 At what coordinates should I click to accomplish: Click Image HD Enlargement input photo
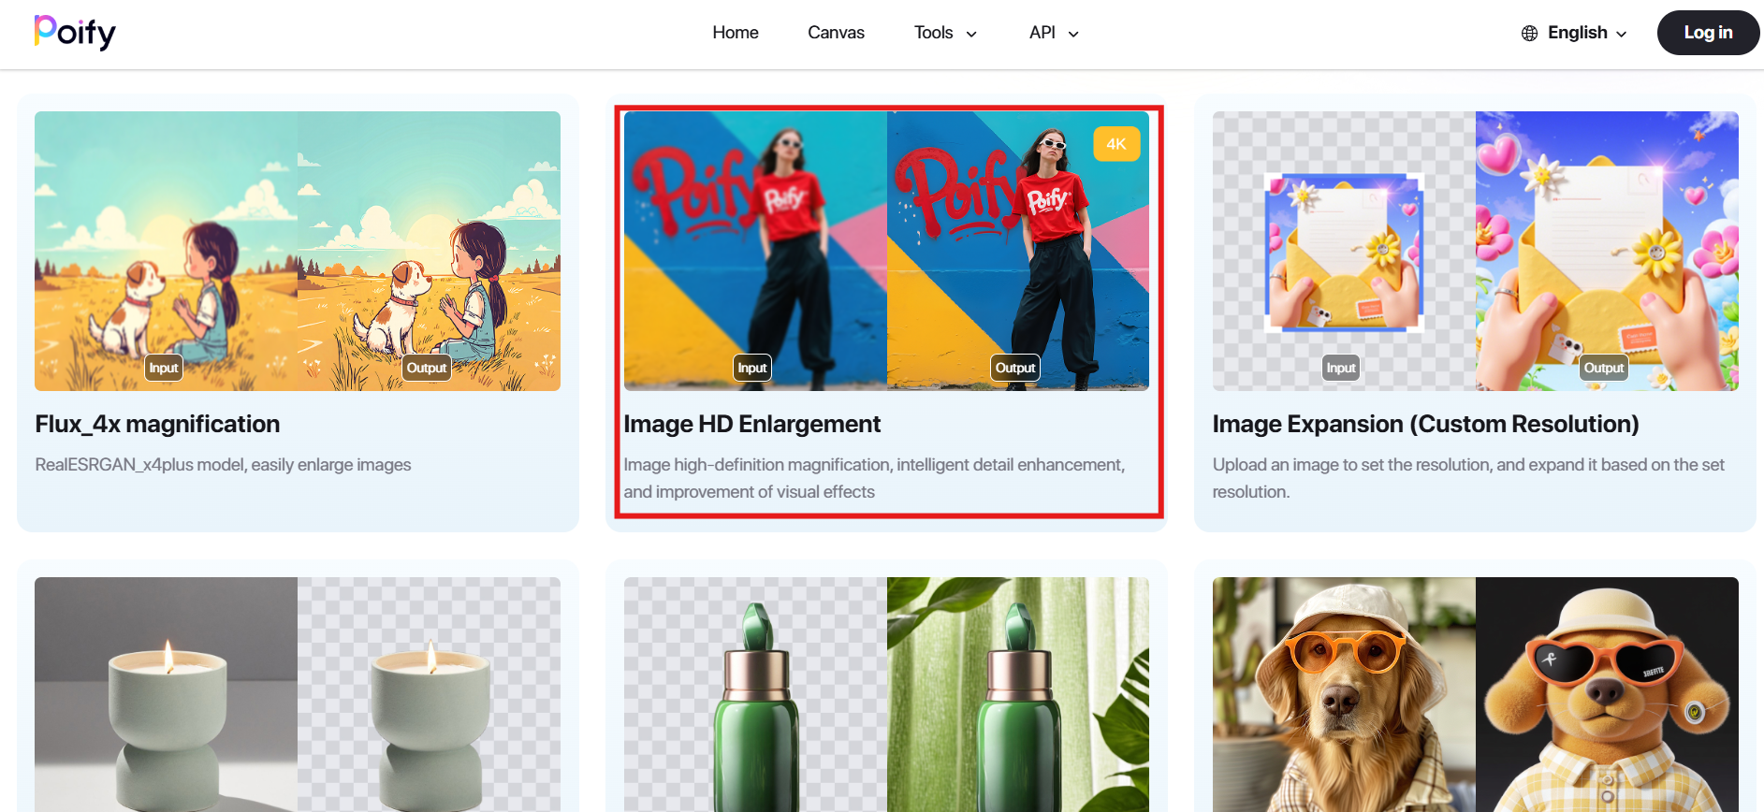pyautogui.click(x=755, y=251)
